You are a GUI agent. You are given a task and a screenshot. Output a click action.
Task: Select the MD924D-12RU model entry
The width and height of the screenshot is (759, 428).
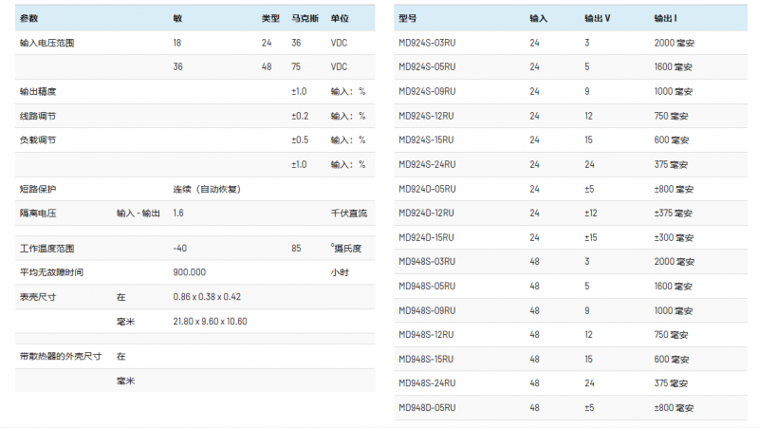pos(426,213)
